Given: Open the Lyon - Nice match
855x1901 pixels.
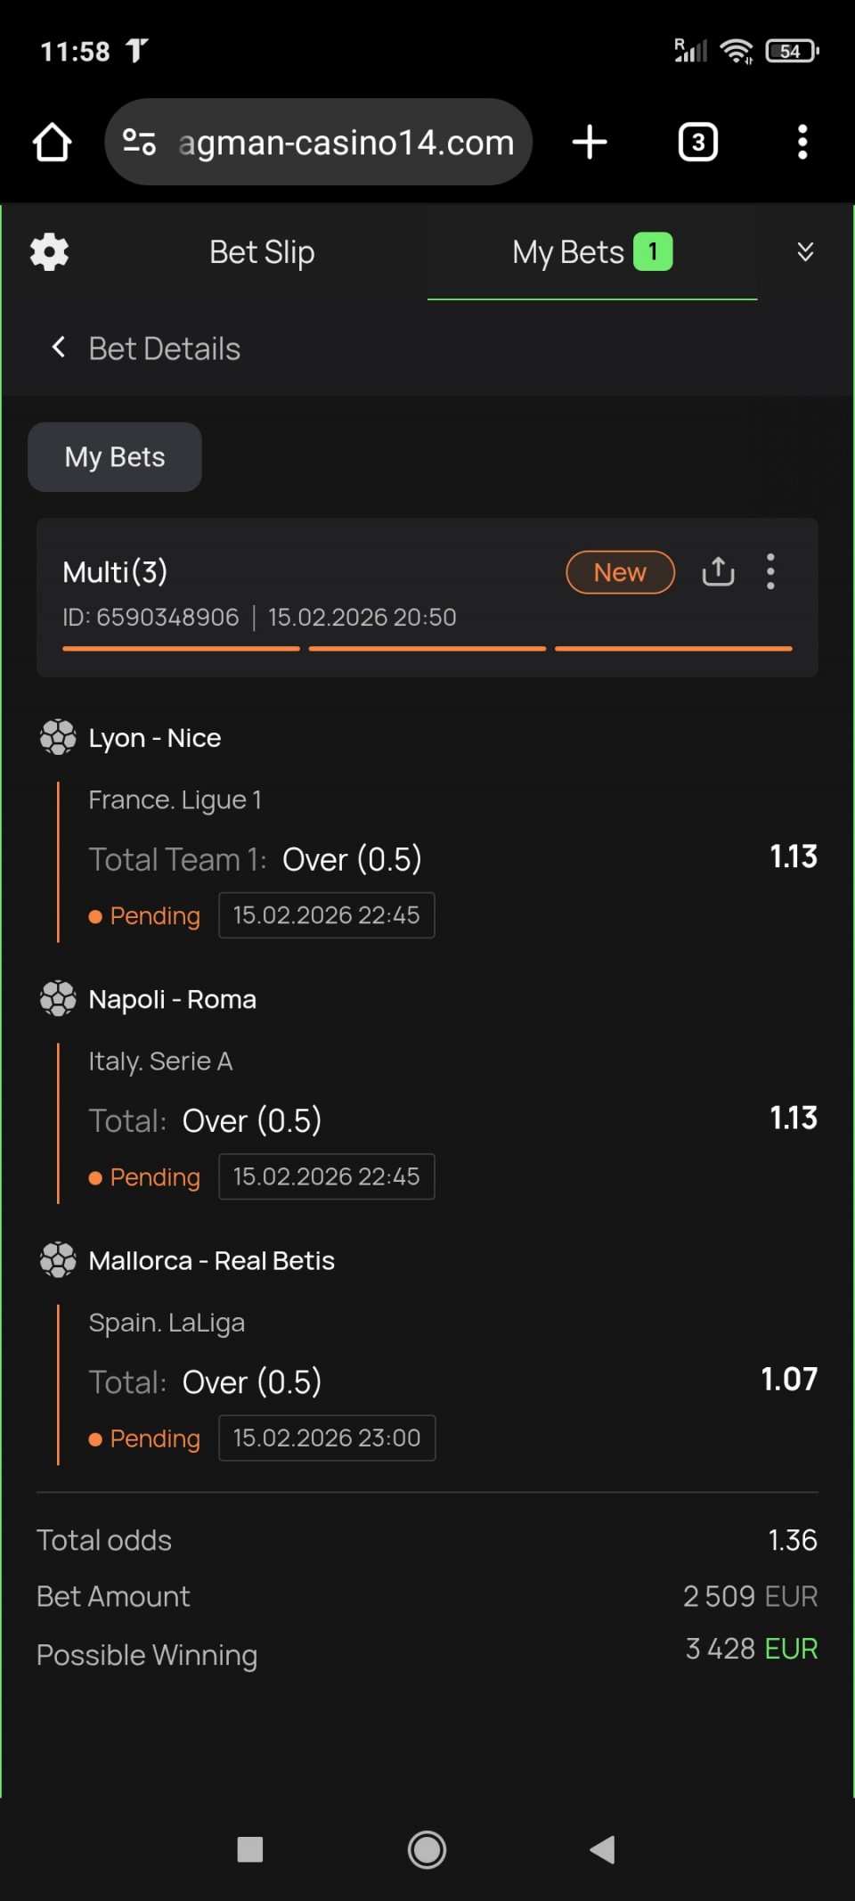Looking at the screenshot, I should (x=155, y=738).
